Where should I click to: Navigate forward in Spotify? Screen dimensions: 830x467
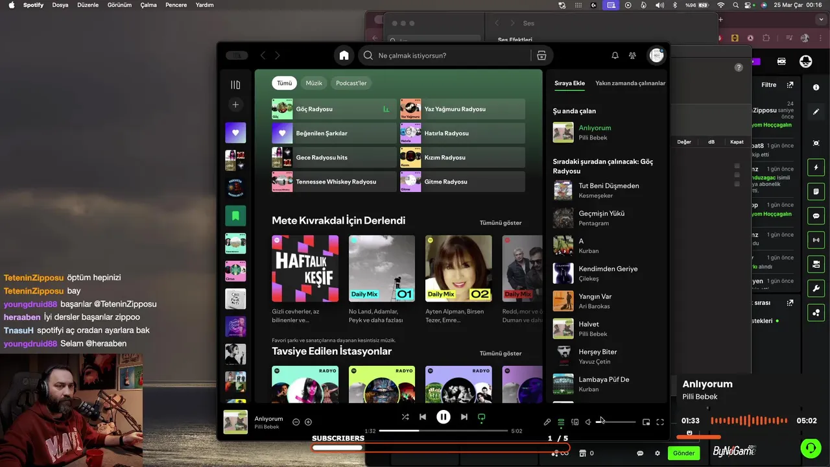[x=278, y=56]
